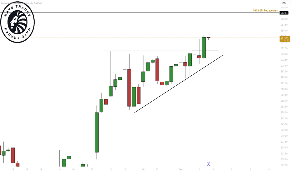291x172 pixels.
Task: Select the 161.80% Retracement label
Action: click(265, 11)
